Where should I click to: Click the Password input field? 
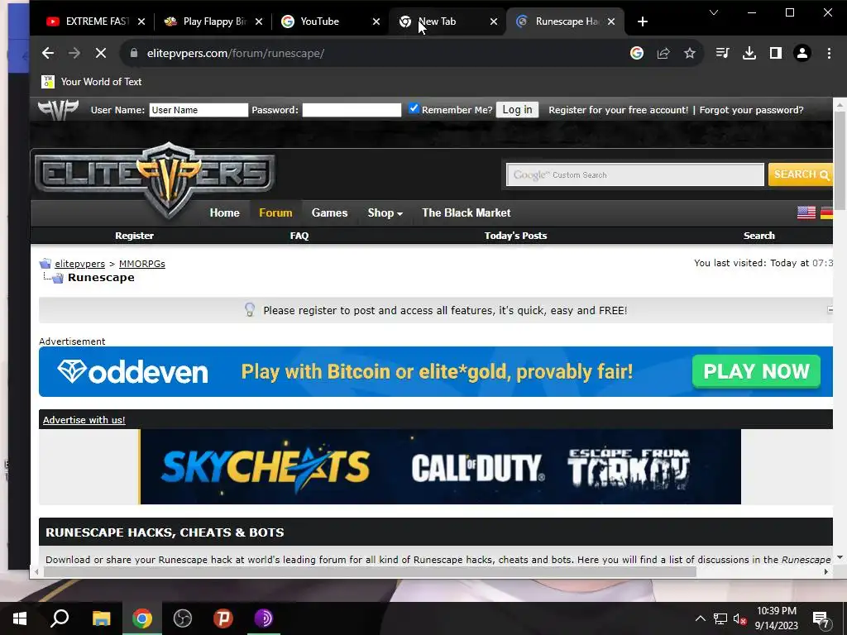point(352,110)
